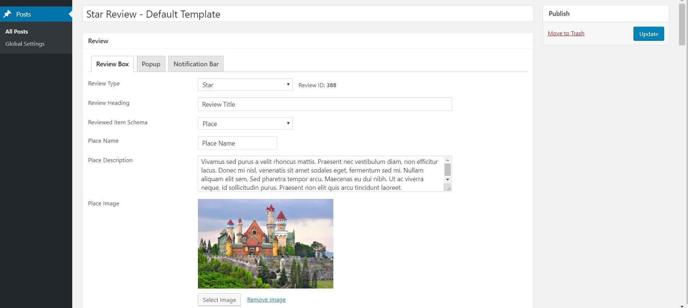Switch to the Popup tab
The image size is (688, 308).
151,64
